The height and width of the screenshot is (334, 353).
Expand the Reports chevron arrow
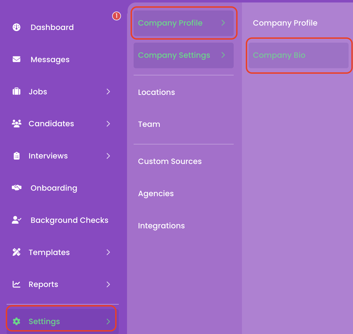tap(108, 284)
